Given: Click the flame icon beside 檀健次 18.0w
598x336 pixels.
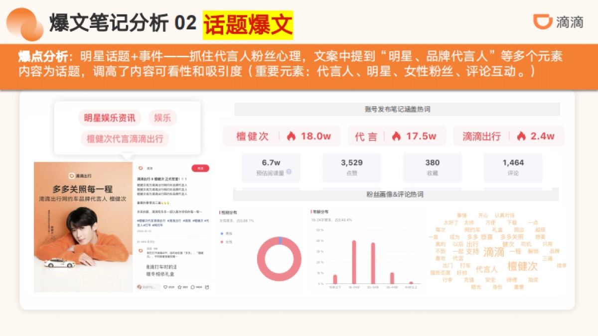Looking at the screenshot, I should click(291, 135).
